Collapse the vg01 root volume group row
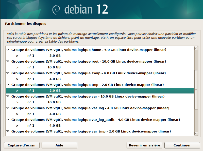Viewport: 203px width, 151px height. [8, 62]
